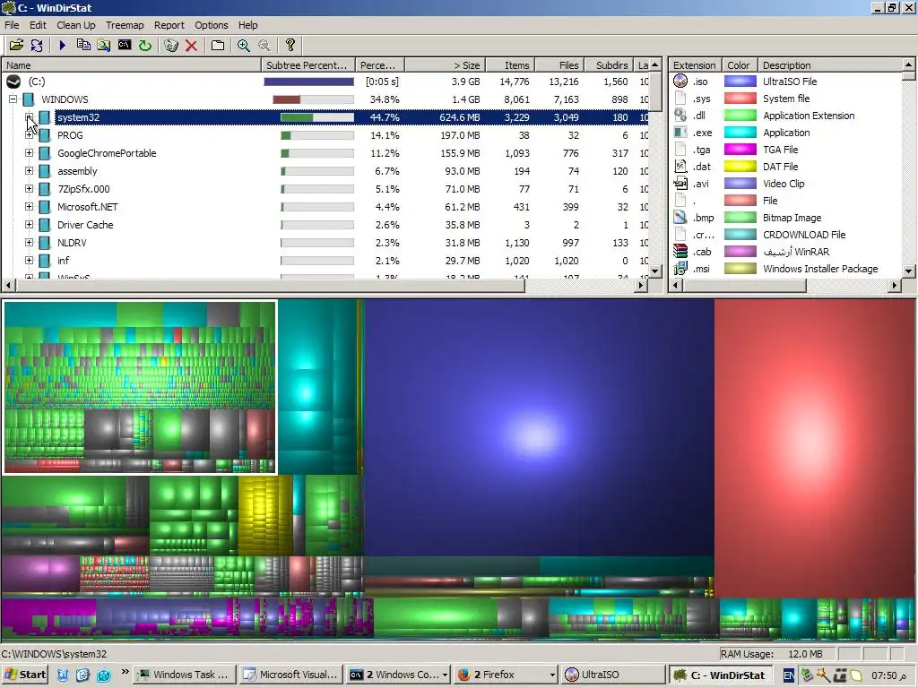Screen dimensions: 918x688
Task: Click the system32 folder icon
Action: tap(45, 117)
